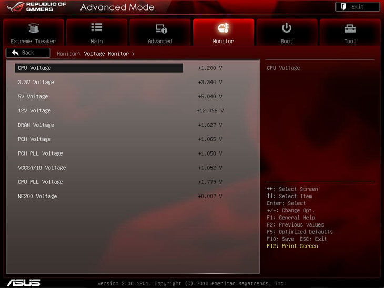Click the Exit door icon

click(x=343, y=7)
